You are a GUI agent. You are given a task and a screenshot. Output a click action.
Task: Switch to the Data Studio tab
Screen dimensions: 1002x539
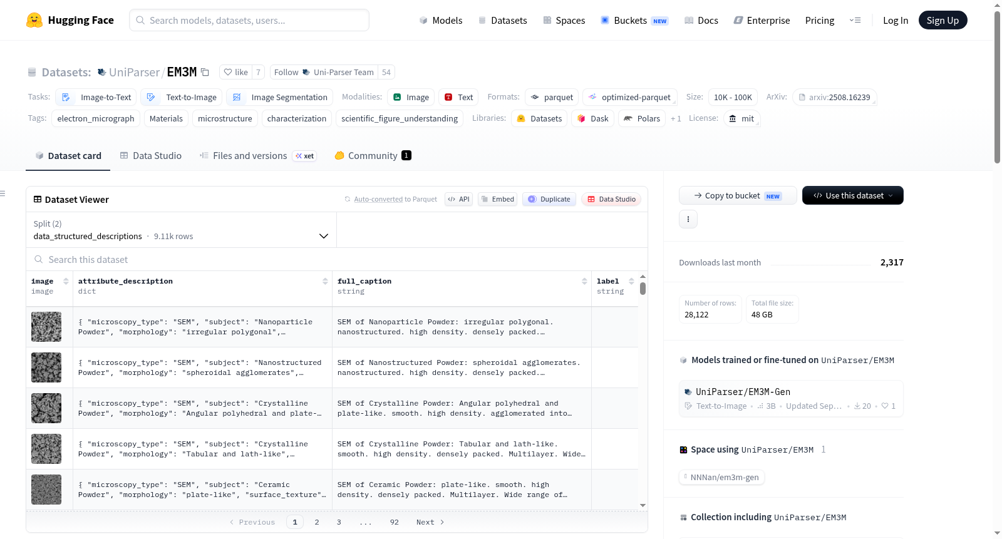[x=151, y=155]
